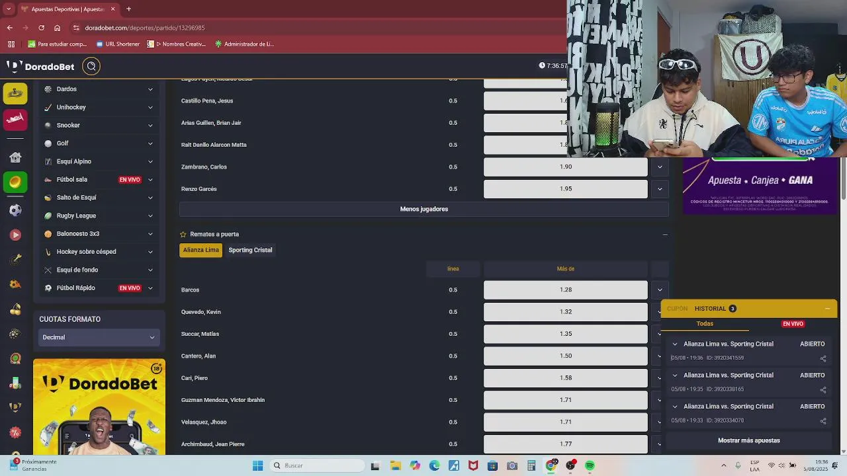Open the cherries slots icon in sidebar

(15, 309)
